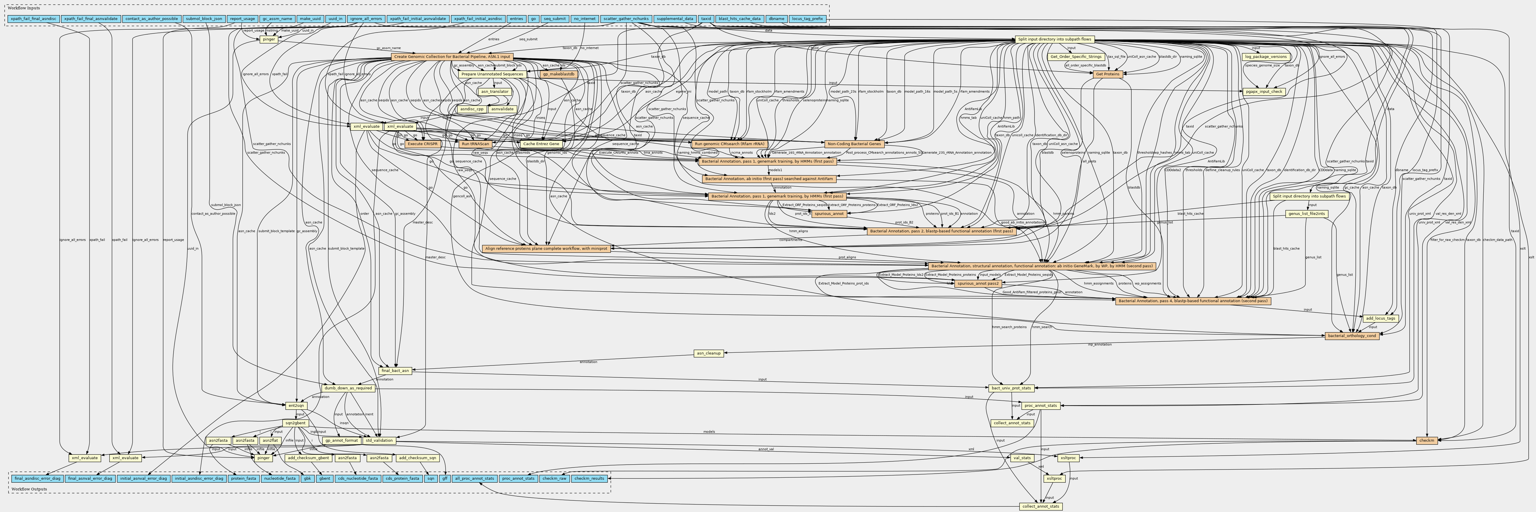Click the asnvalidate step node
Screen dimensions: 1536x512
[x=503, y=109]
